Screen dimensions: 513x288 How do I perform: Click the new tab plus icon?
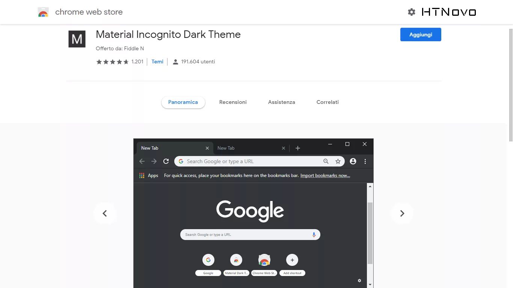coord(298,148)
